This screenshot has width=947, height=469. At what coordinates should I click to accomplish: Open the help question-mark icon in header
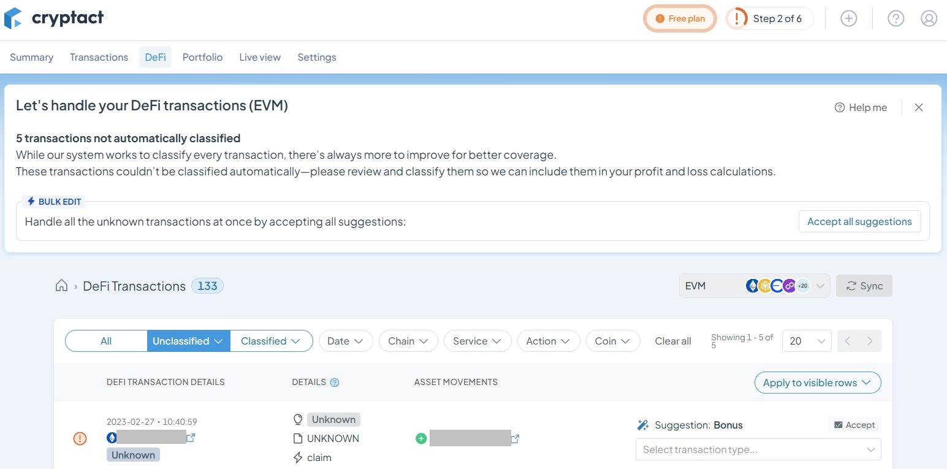click(x=896, y=18)
